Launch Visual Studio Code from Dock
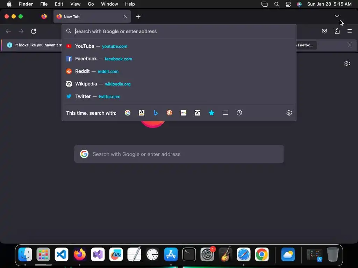 point(62,254)
